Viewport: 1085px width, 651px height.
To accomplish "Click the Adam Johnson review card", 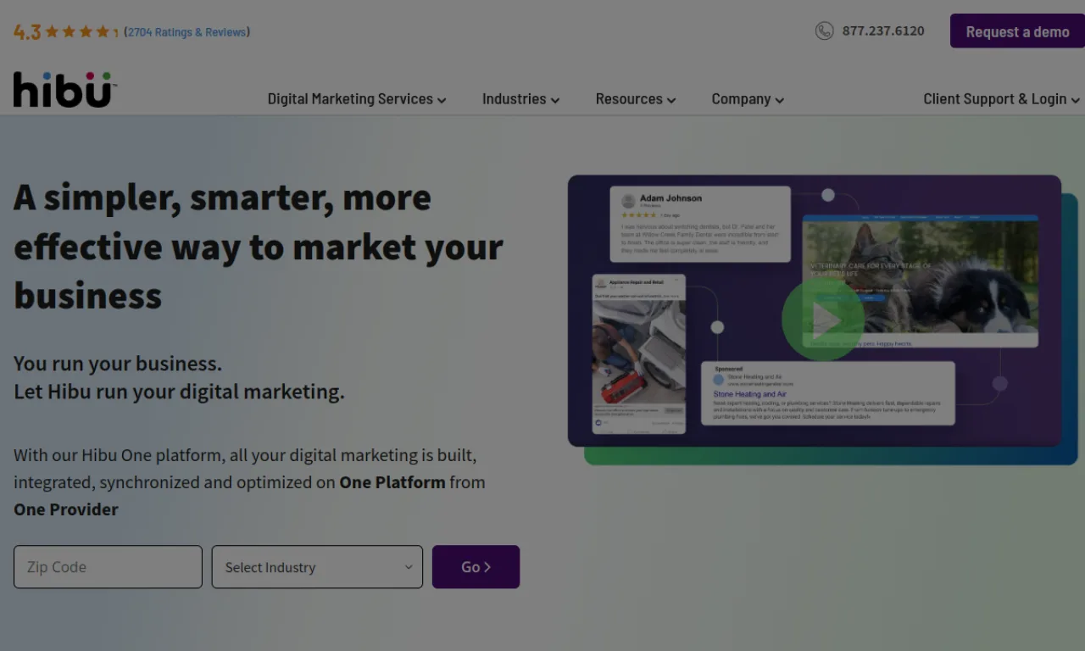I will [x=700, y=225].
